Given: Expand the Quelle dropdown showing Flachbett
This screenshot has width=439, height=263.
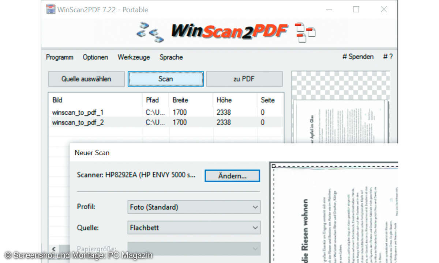Looking at the screenshot, I should click(194, 228).
